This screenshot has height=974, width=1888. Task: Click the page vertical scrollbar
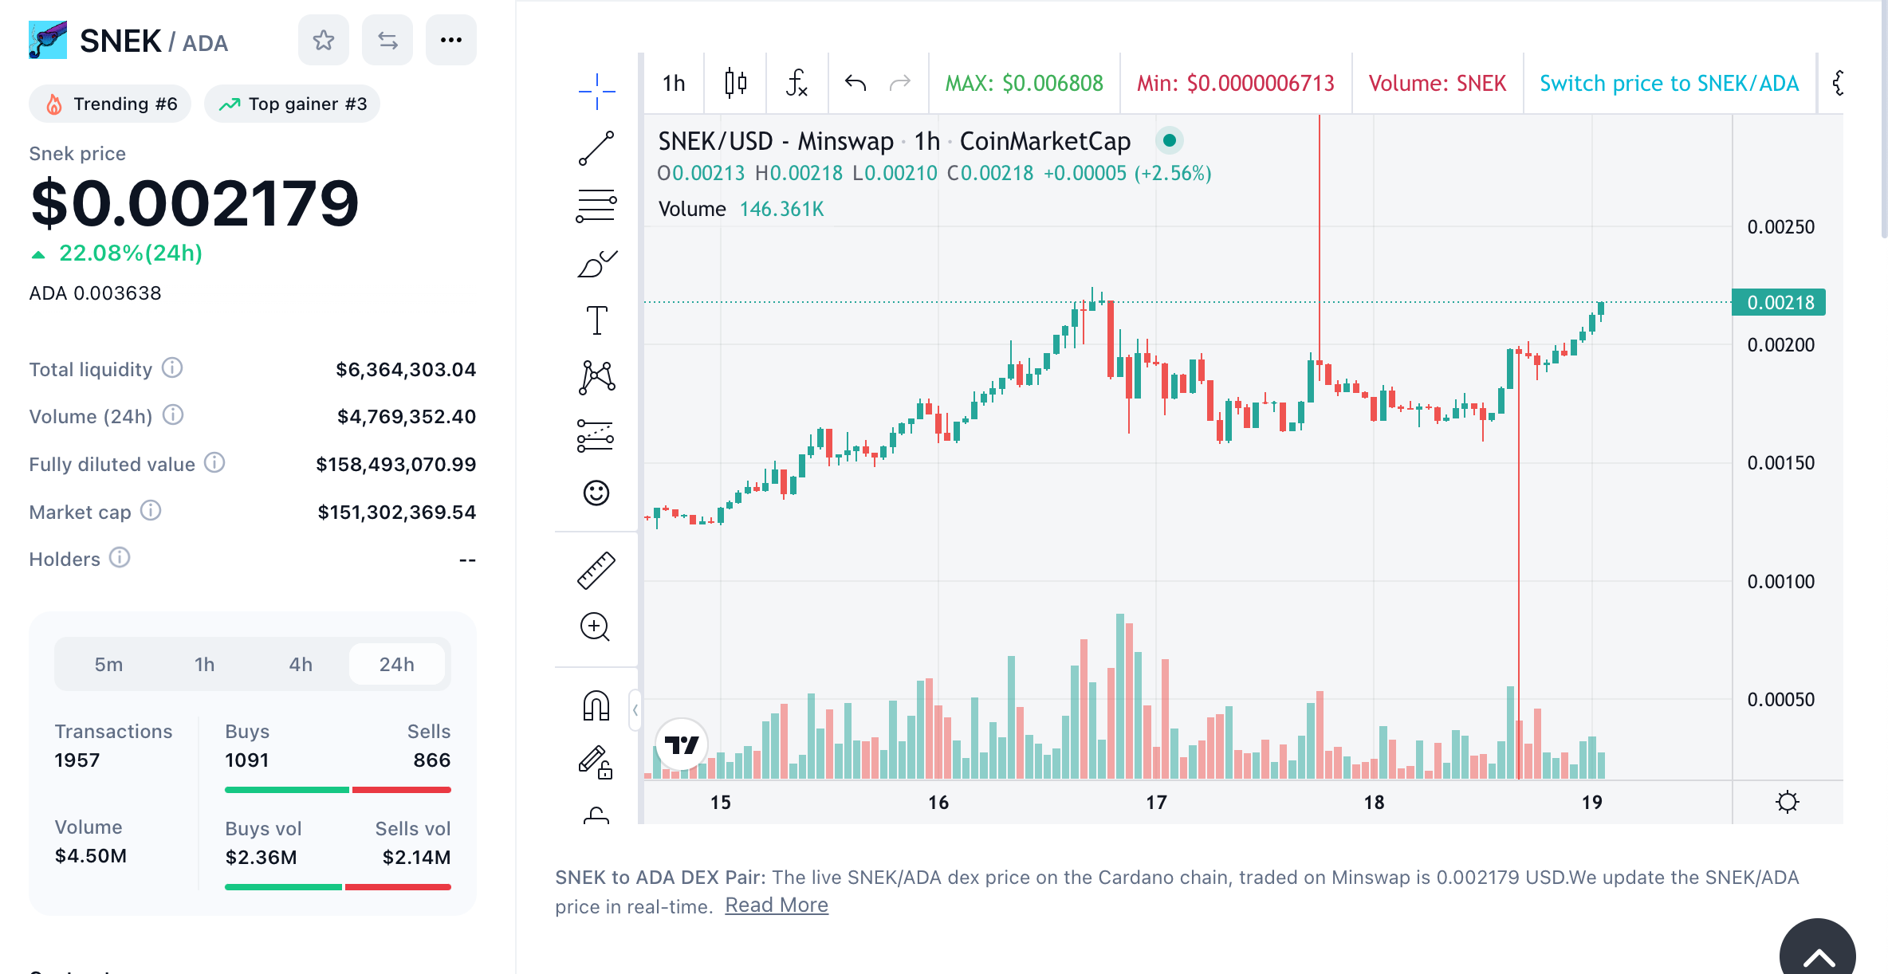point(1884,120)
